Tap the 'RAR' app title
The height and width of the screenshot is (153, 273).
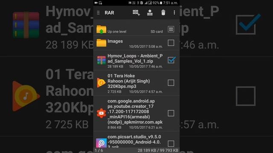109,13
